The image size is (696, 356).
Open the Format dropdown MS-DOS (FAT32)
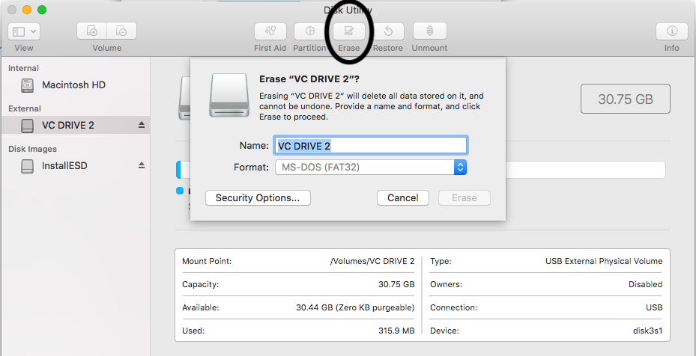pyautogui.click(x=371, y=167)
